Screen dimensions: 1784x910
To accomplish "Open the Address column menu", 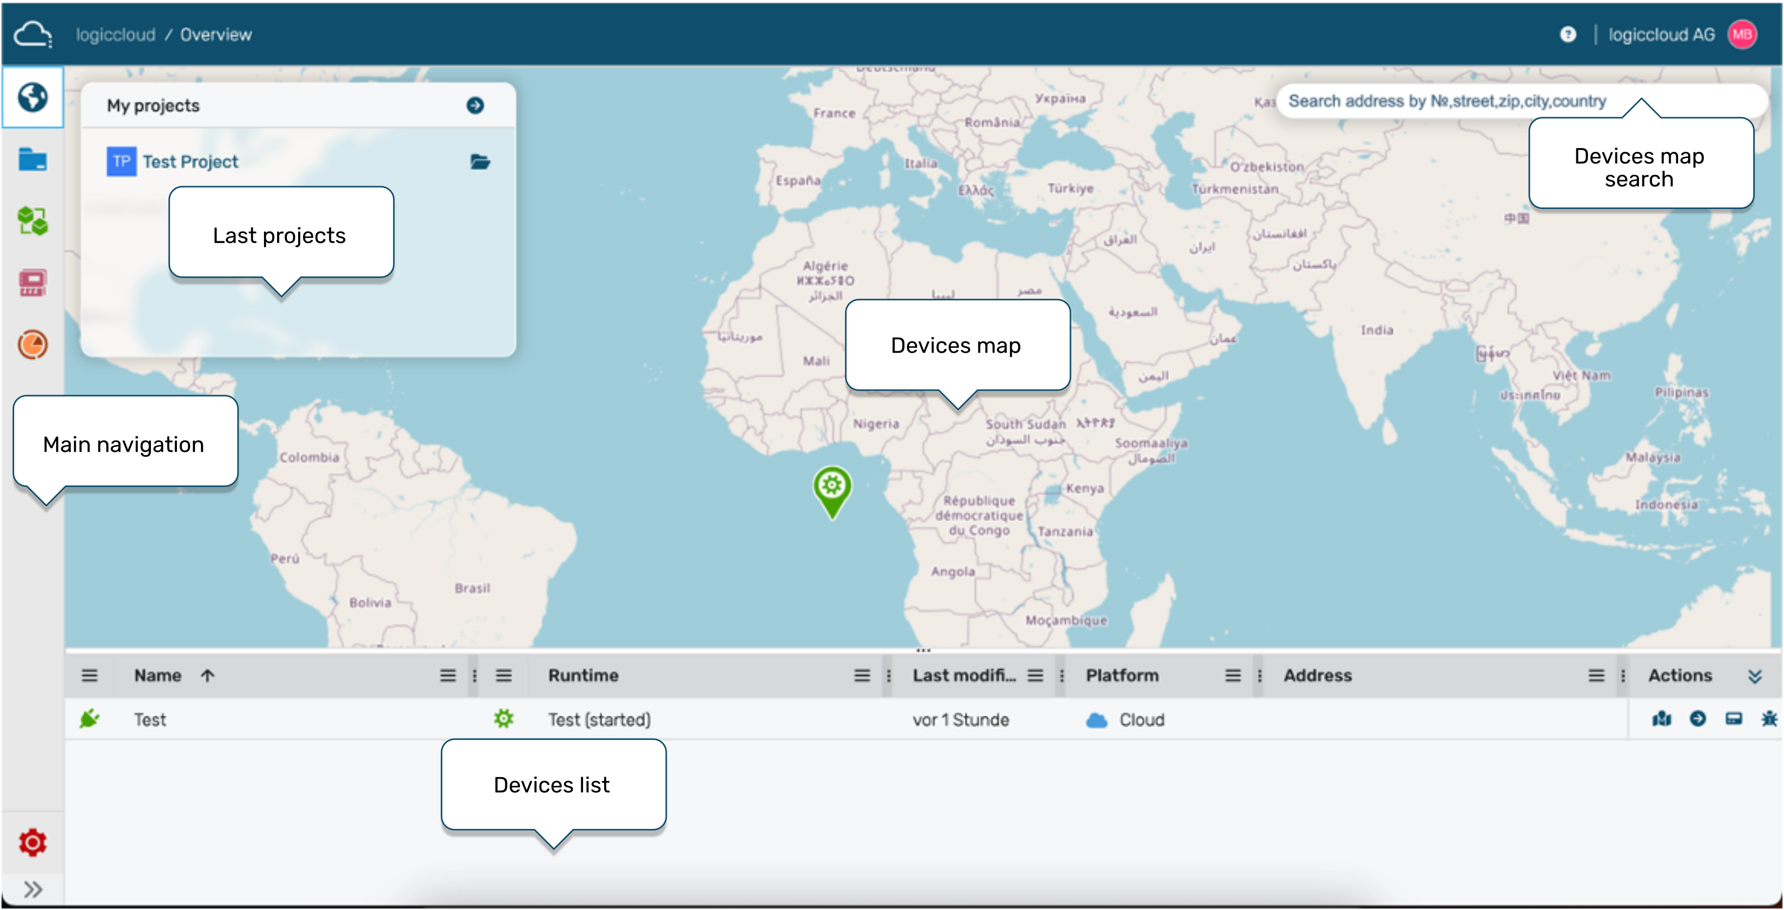I will point(1596,676).
